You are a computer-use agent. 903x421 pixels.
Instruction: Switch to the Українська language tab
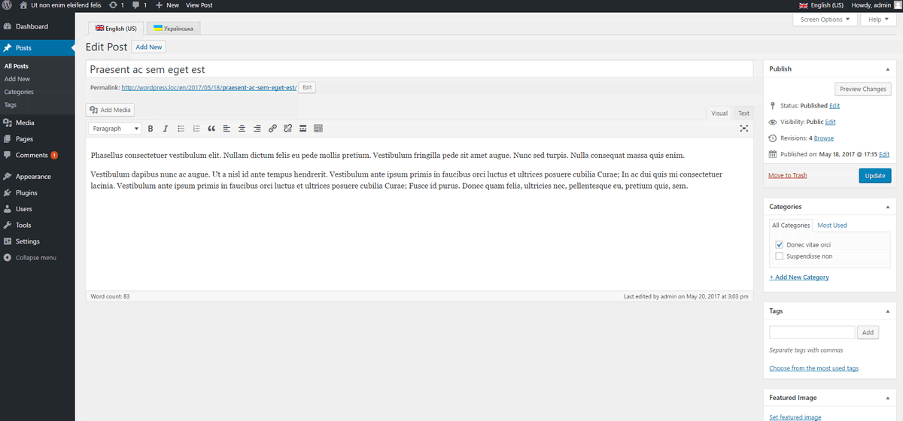tap(173, 28)
